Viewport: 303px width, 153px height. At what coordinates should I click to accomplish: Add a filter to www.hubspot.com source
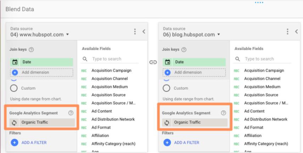pos(29,143)
